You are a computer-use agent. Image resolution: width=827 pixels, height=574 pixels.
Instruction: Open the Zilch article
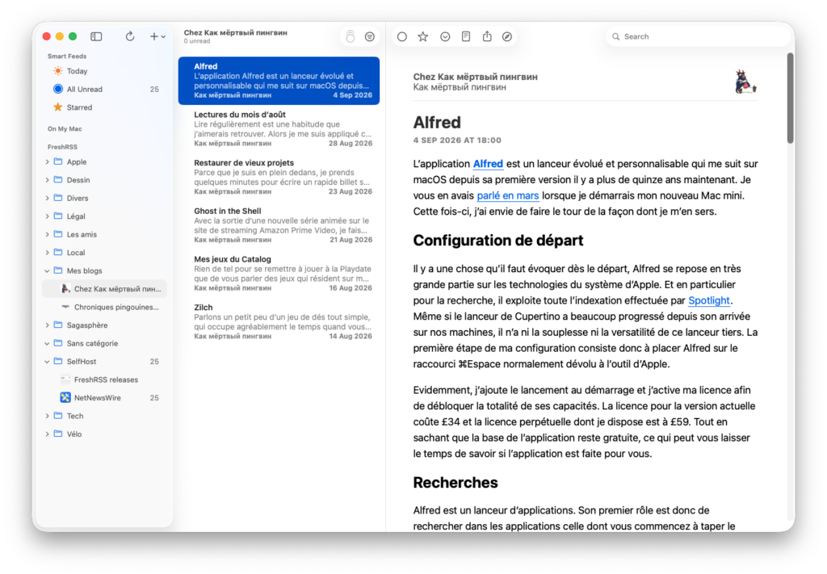(x=279, y=321)
